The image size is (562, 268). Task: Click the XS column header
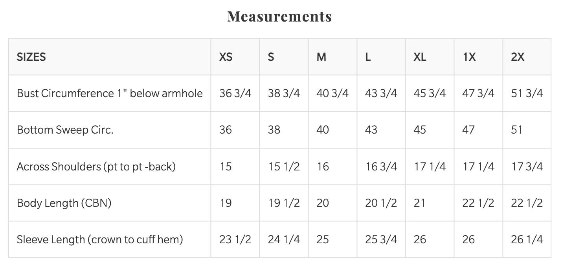coord(226,57)
